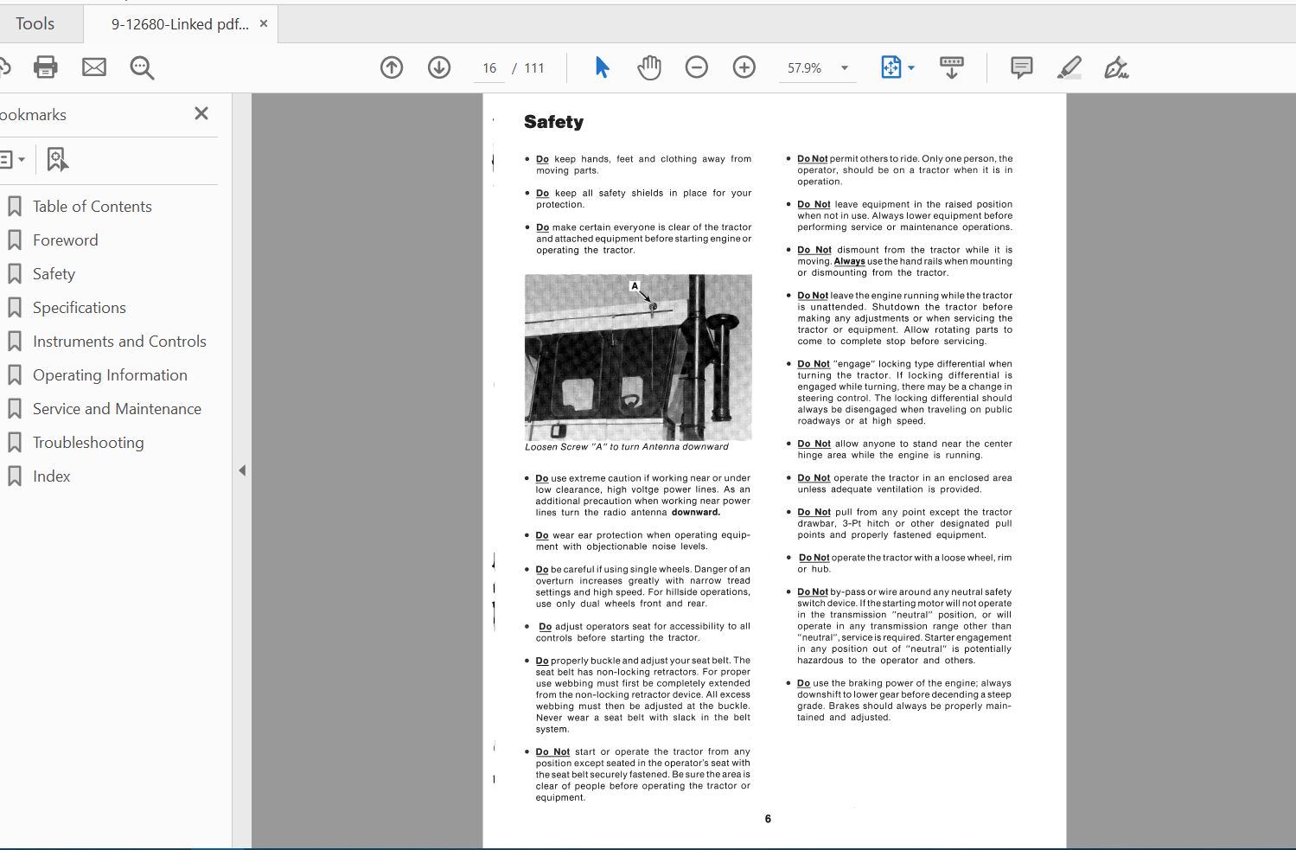Screen dimensions: 1296x850
Task: Select the arrow selection tool
Action: tap(602, 67)
